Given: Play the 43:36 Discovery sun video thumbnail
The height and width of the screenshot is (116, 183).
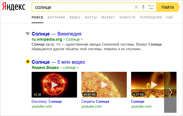Looking at the screenshot, I should (54, 85).
